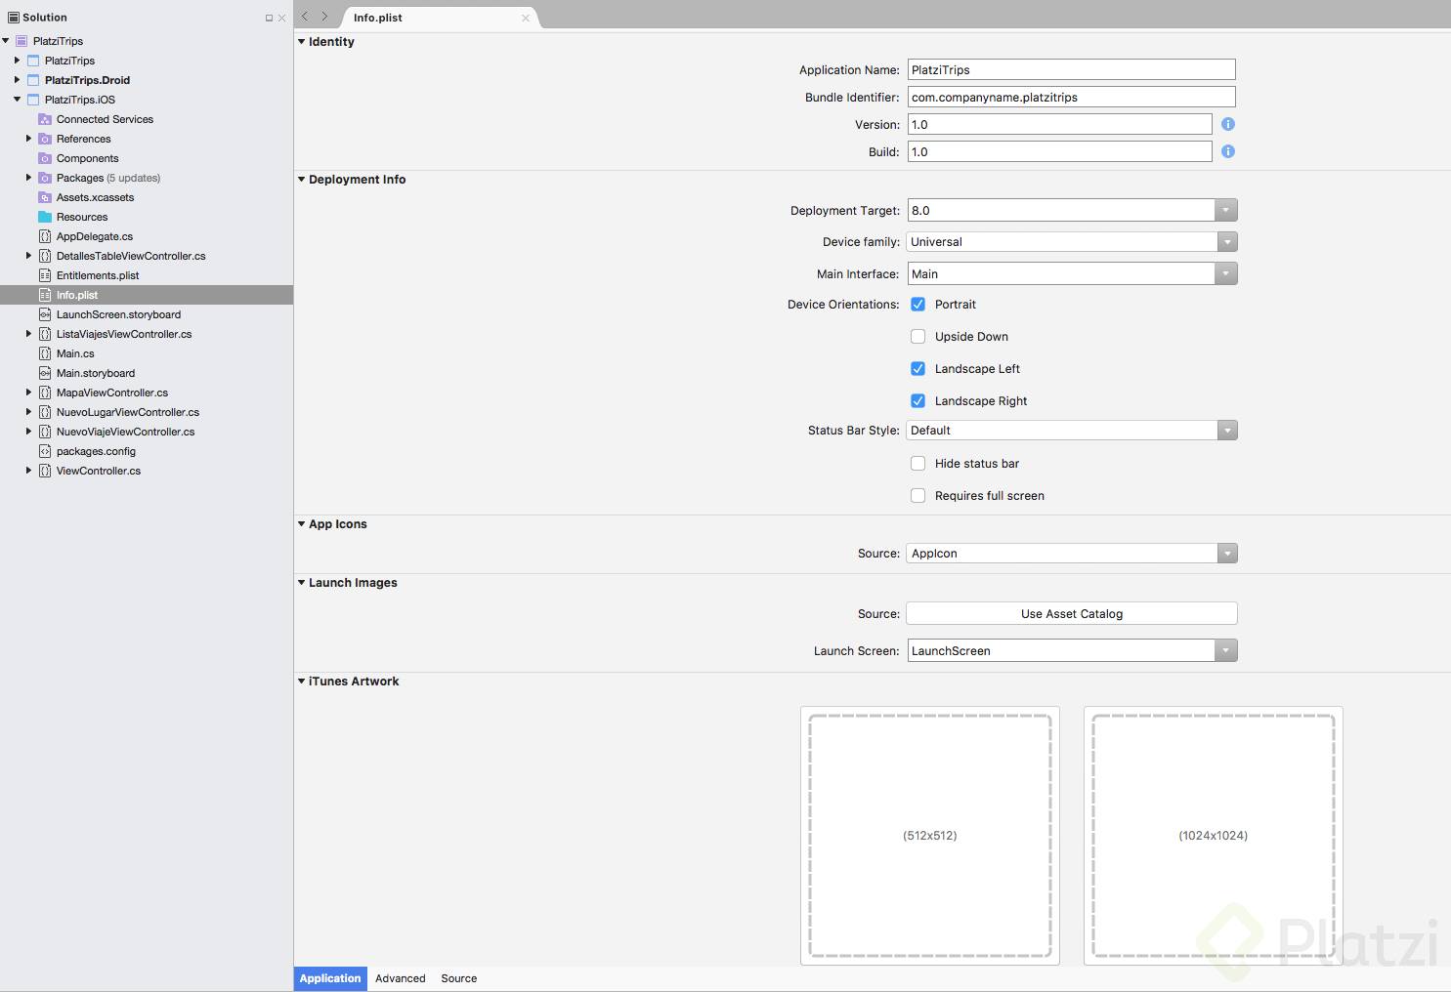The image size is (1451, 992).
Task: Click the PlatziTrips.Droid project icon
Action: [33, 80]
